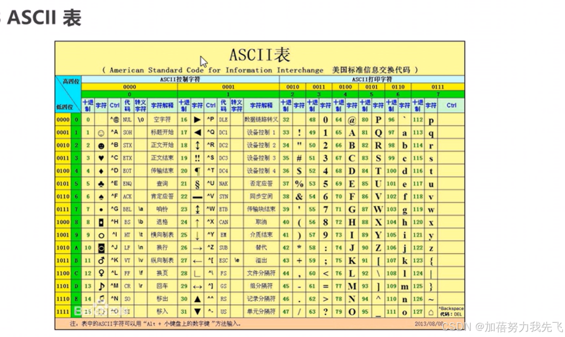The width and height of the screenshot is (565, 337).
Task: Click the '替代' cell
Action: click(x=261, y=248)
